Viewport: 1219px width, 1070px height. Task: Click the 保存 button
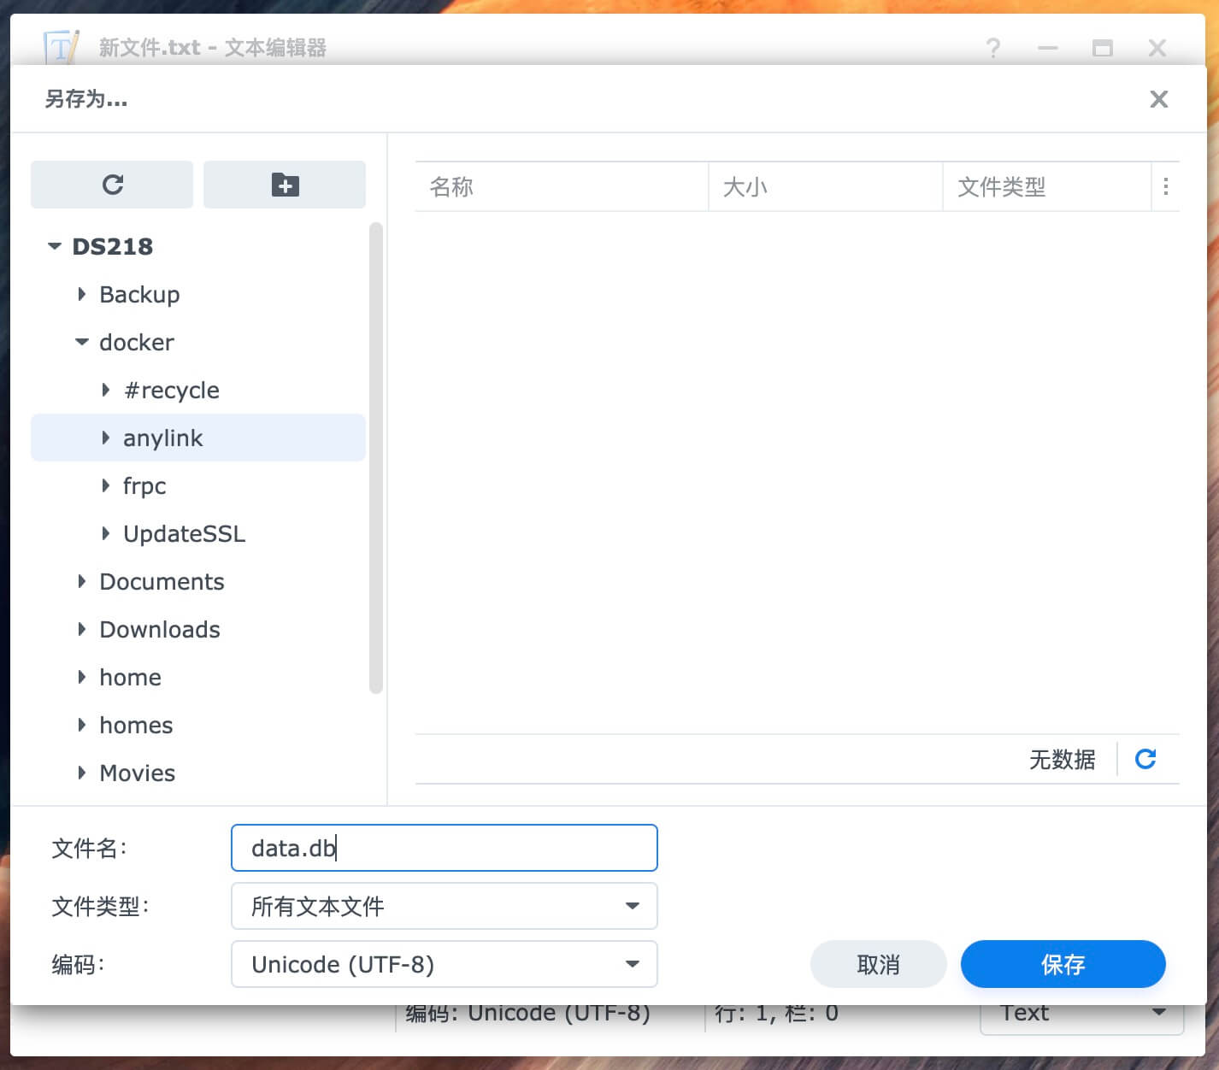[x=1063, y=964]
